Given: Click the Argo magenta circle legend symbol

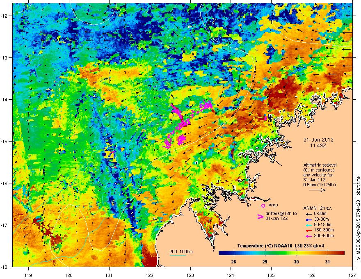Looking at the screenshot, I should tap(263, 206).
